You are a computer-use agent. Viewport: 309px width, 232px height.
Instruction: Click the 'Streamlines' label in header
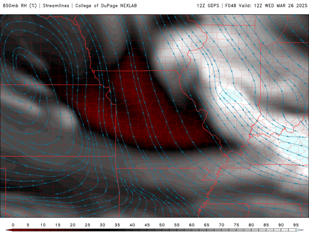point(56,5)
